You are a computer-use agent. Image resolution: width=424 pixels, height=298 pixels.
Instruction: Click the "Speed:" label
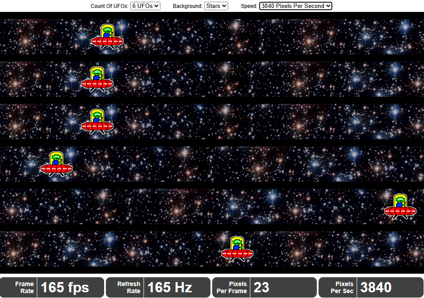[x=249, y=6]
